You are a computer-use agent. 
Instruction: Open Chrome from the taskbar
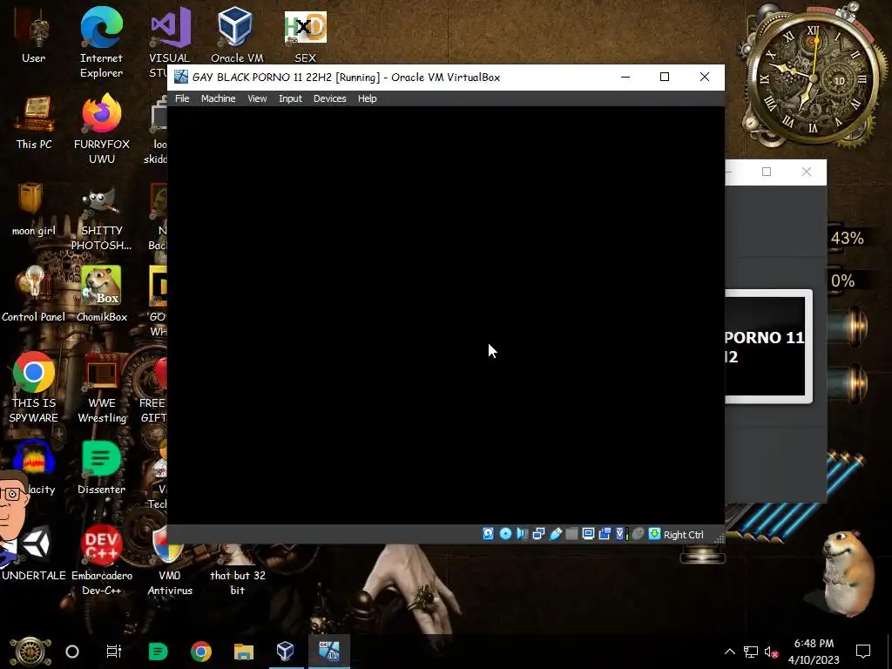(201, 652)
